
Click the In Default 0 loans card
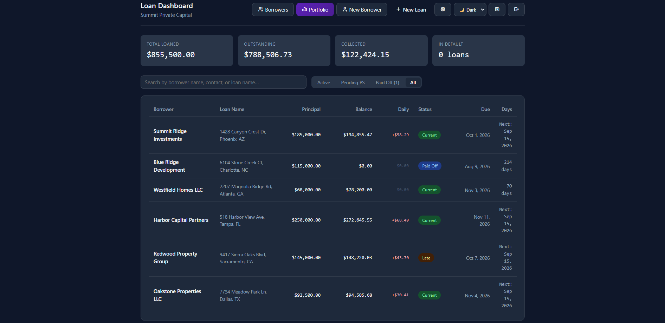click(478, 51)
